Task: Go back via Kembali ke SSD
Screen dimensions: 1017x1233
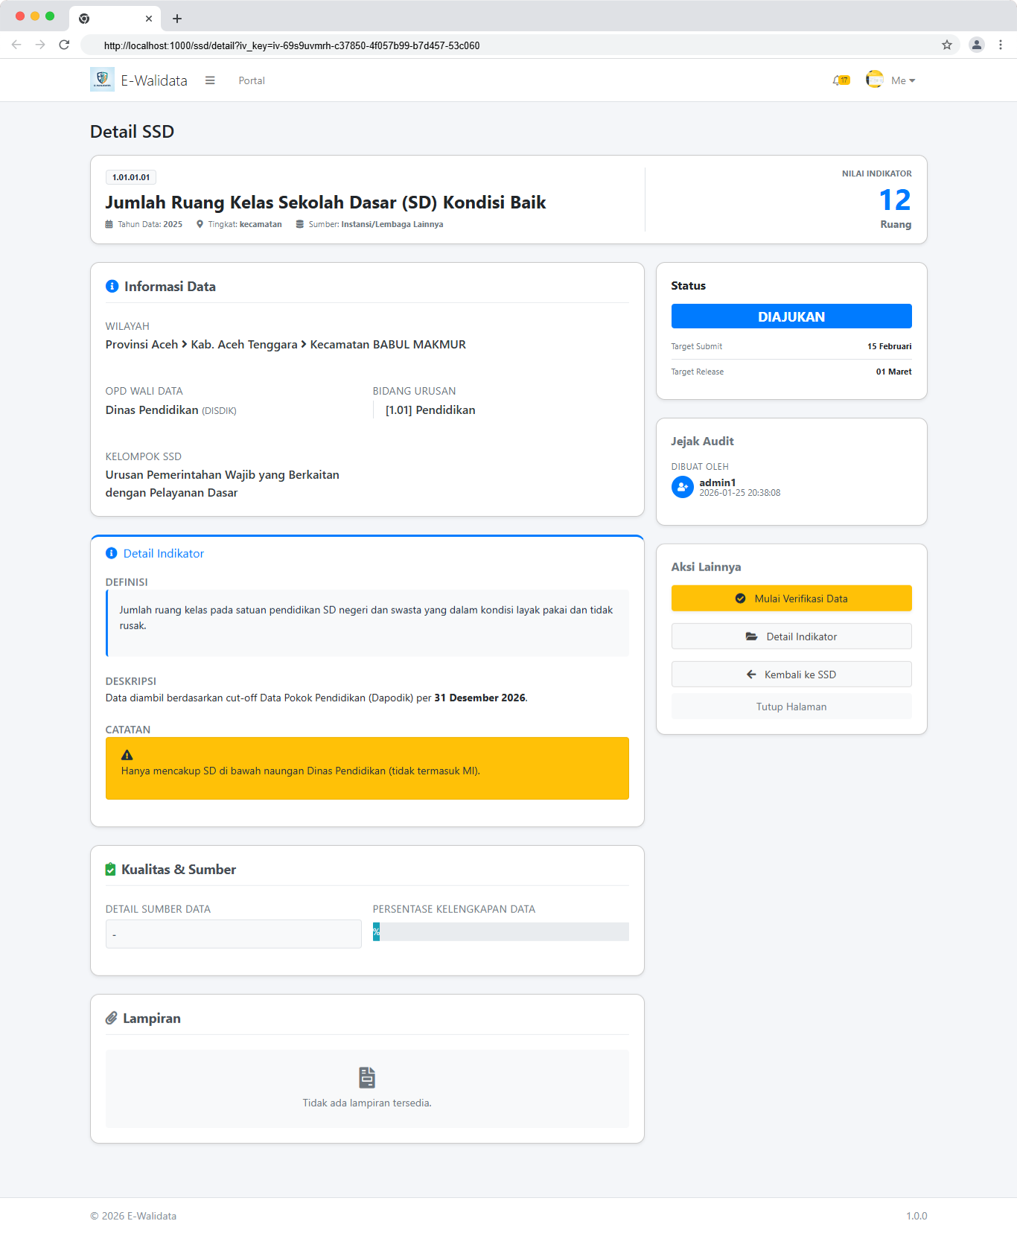Action: [791, 675]
